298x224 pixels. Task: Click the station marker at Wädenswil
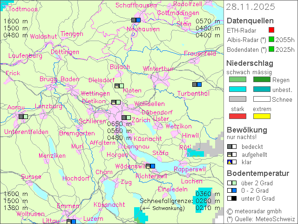[150, 166]
